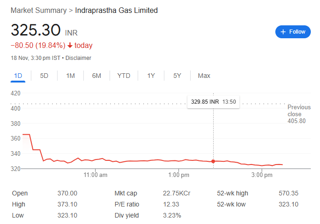Select the 6M range tab
320x224 pixels.
pyautogui.click(x=96, y=76)
